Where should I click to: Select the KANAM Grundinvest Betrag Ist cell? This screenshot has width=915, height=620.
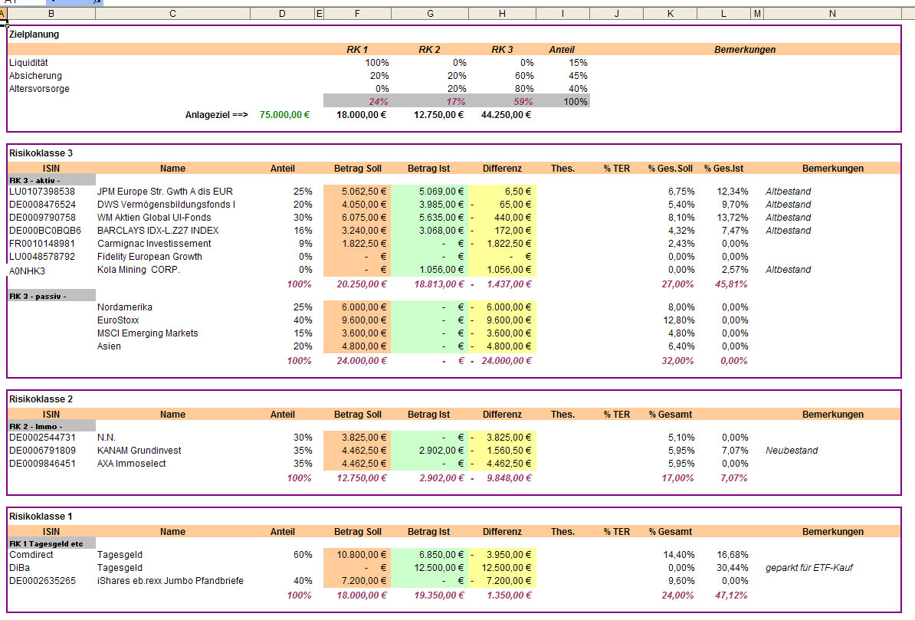tap(429, 451)
